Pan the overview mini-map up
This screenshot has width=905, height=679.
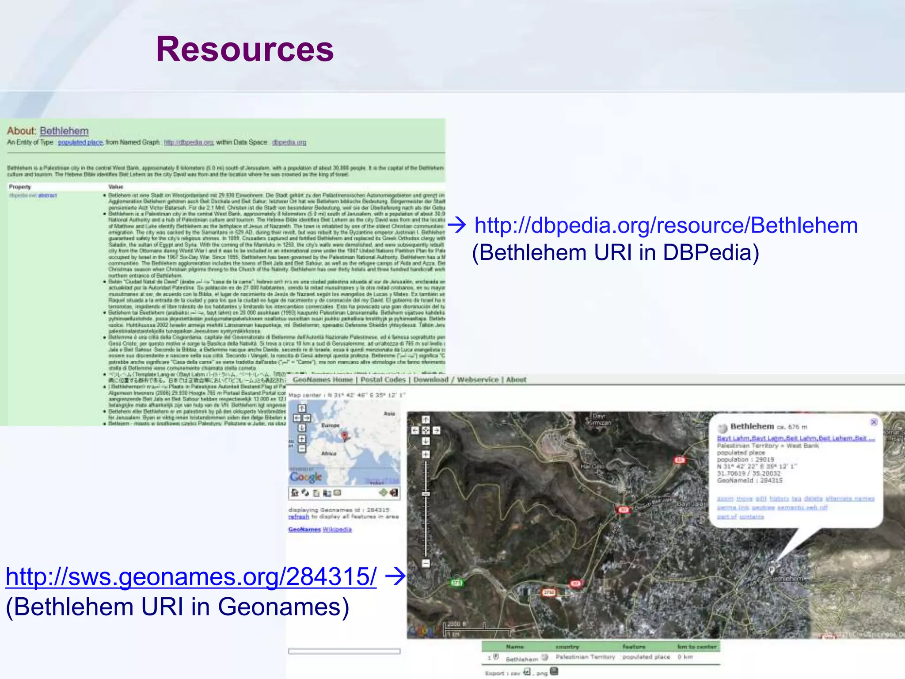tap(302, 408)
